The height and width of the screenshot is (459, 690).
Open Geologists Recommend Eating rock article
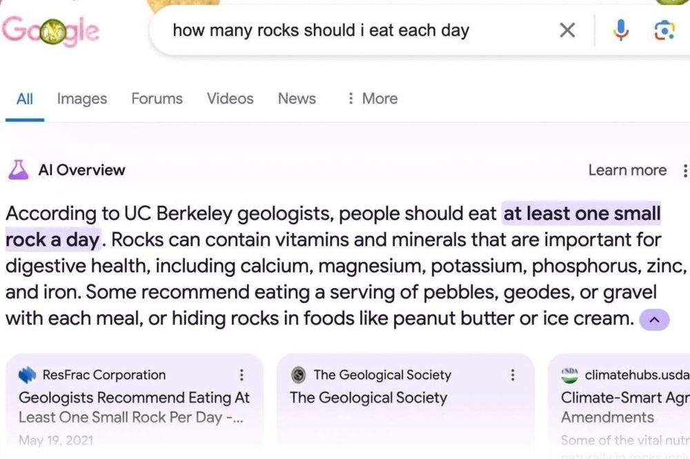coord(134,407)
